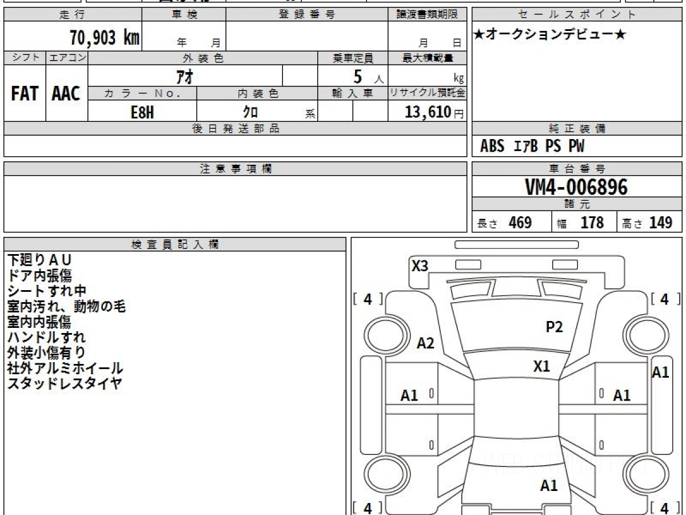Viewport: 686px width, 515px height.
Task: Click the length value 469
Action: click(x=520, y=223)
